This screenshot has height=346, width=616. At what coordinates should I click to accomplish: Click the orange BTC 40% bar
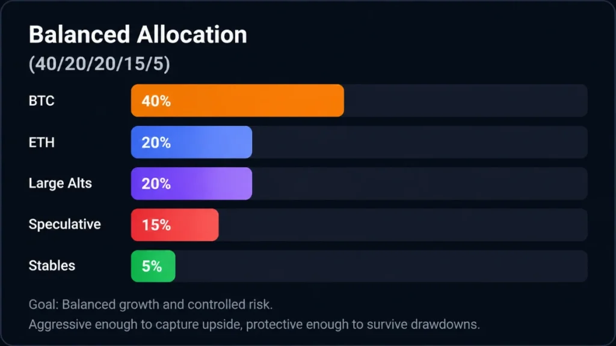click(237, 100)
